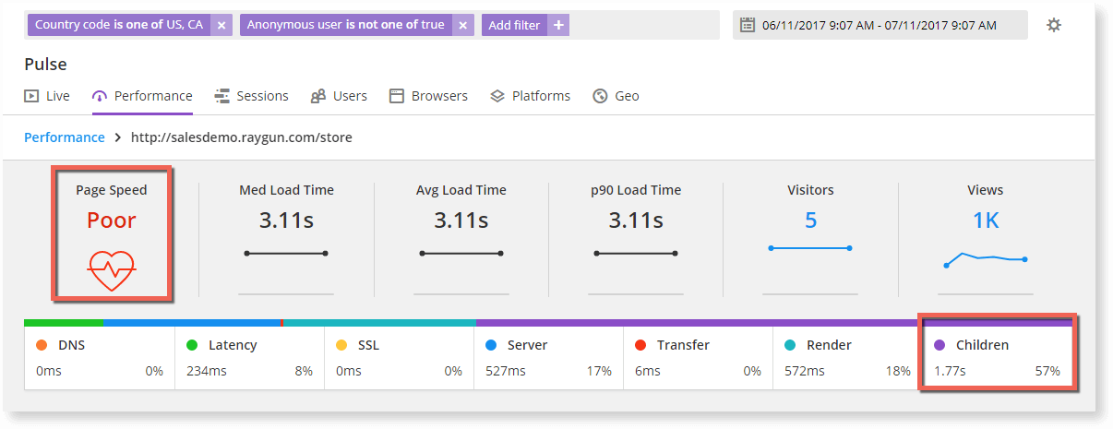Remove the Country code filter
The image size is (1113, 429).
[221, 26]
